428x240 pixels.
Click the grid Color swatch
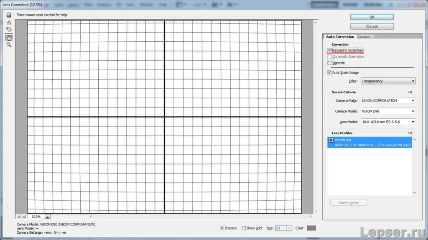click(x=311, y=228)
